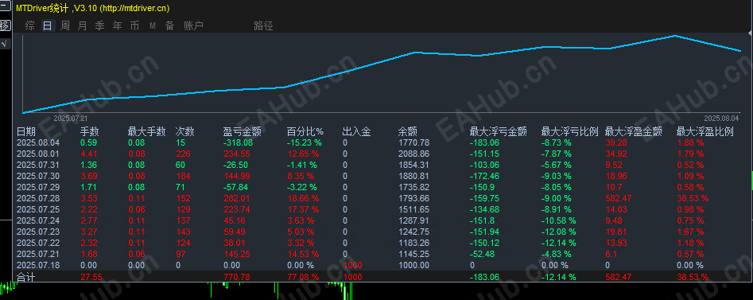Select the 2025.07.25 date row
This screenshot has width=753, height=300.
[x=38, y=209]
